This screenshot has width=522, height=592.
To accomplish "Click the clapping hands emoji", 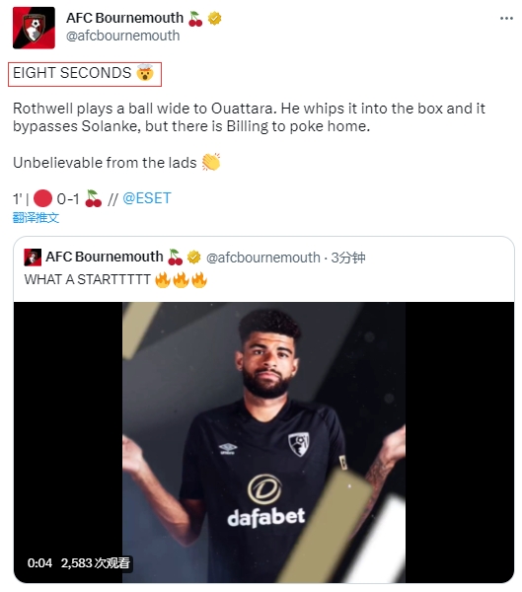I will tap(211, 163).
